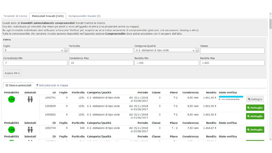Select the Potenziali trovati (125) tab
The image size is (272, 153).
point(48,16)
